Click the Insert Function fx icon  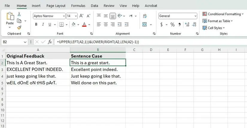click(50, 42)
